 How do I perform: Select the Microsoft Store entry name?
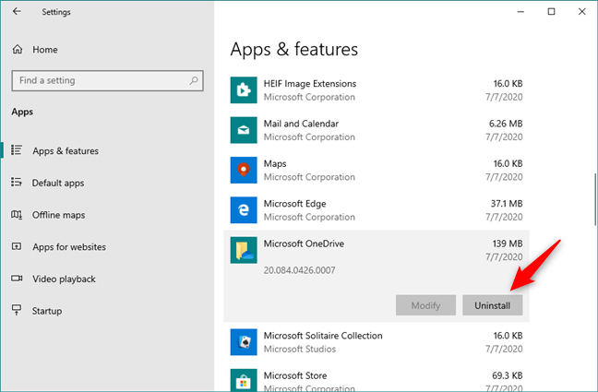pos(295,375)
